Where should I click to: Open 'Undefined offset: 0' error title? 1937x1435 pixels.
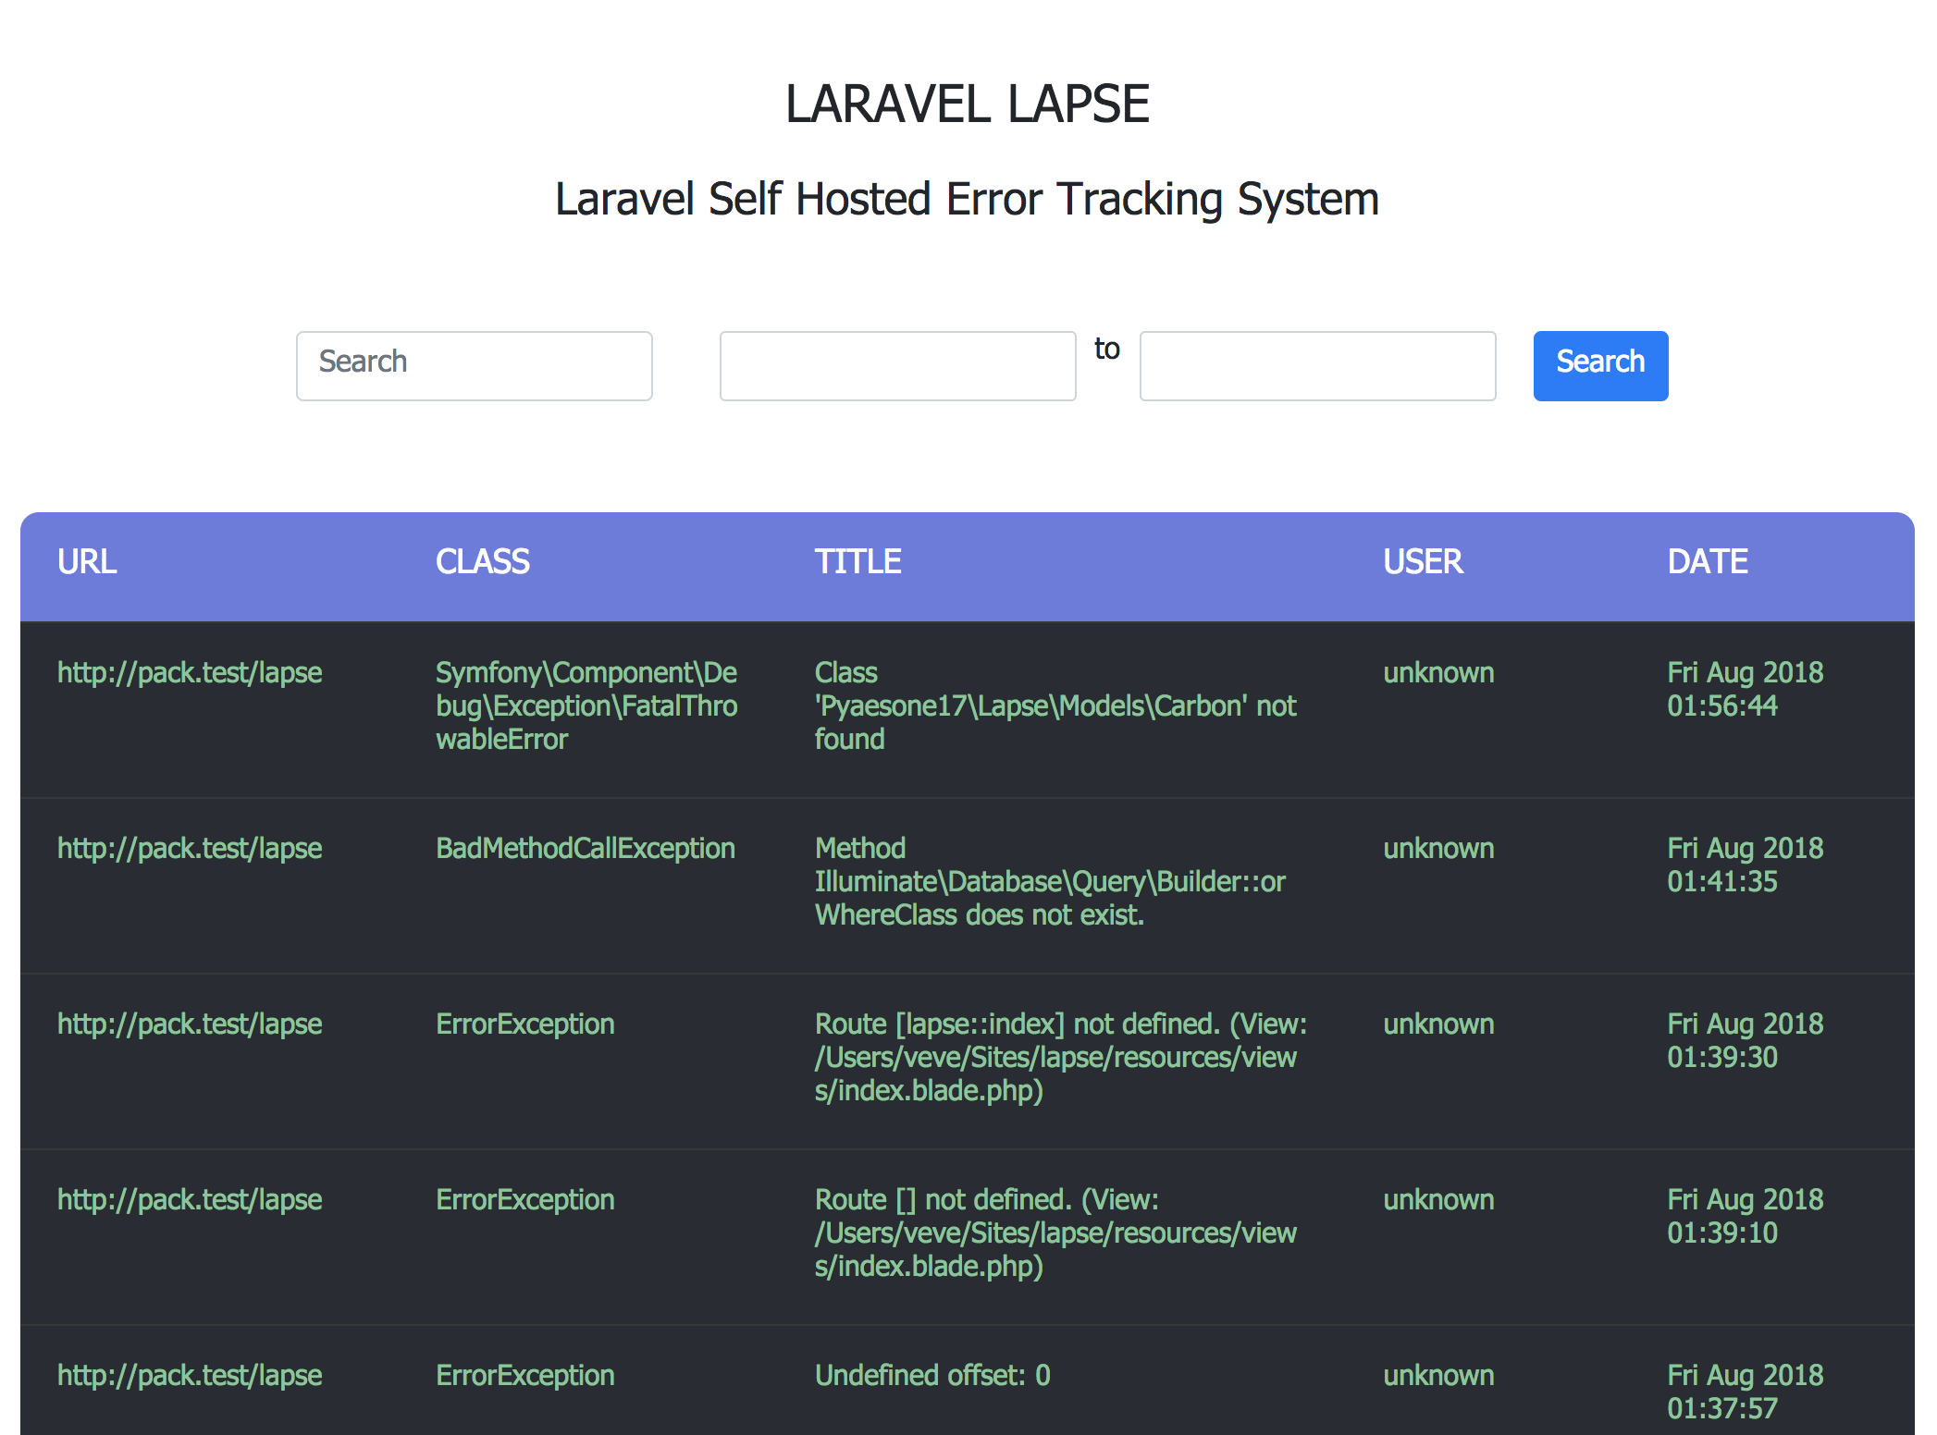(931, 1375)
